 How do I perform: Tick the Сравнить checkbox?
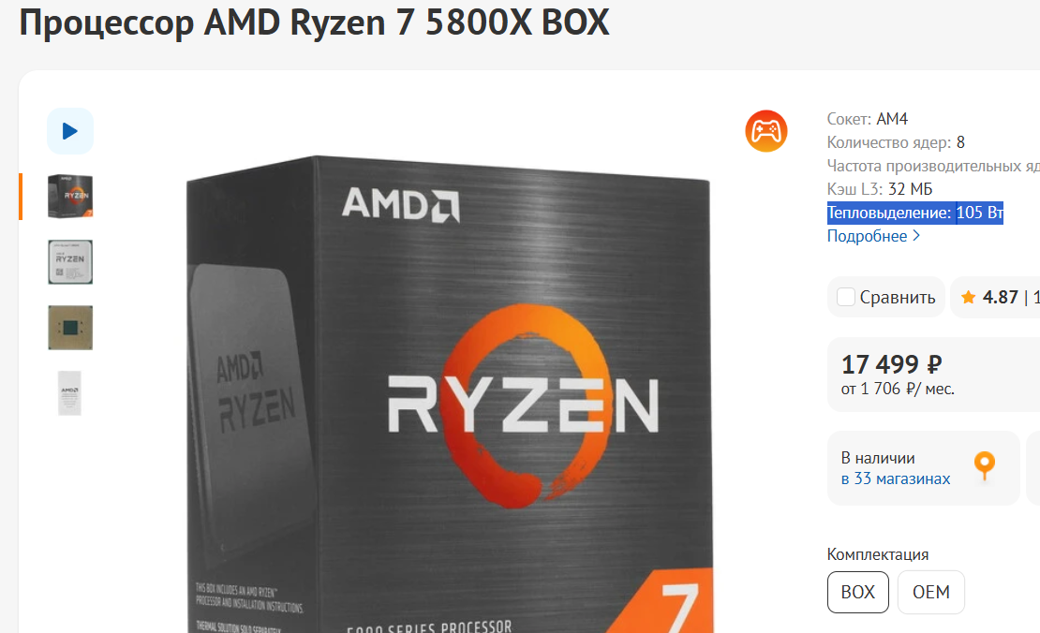pos(846,297)
